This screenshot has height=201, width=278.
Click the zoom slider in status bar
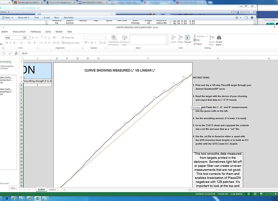(275, 194)
